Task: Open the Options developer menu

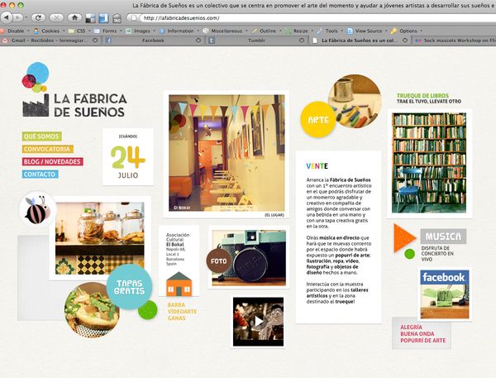Action: [x=407, y=31]
